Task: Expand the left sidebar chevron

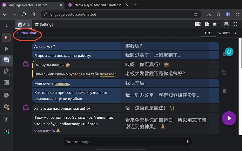Action: click(6, 26)
